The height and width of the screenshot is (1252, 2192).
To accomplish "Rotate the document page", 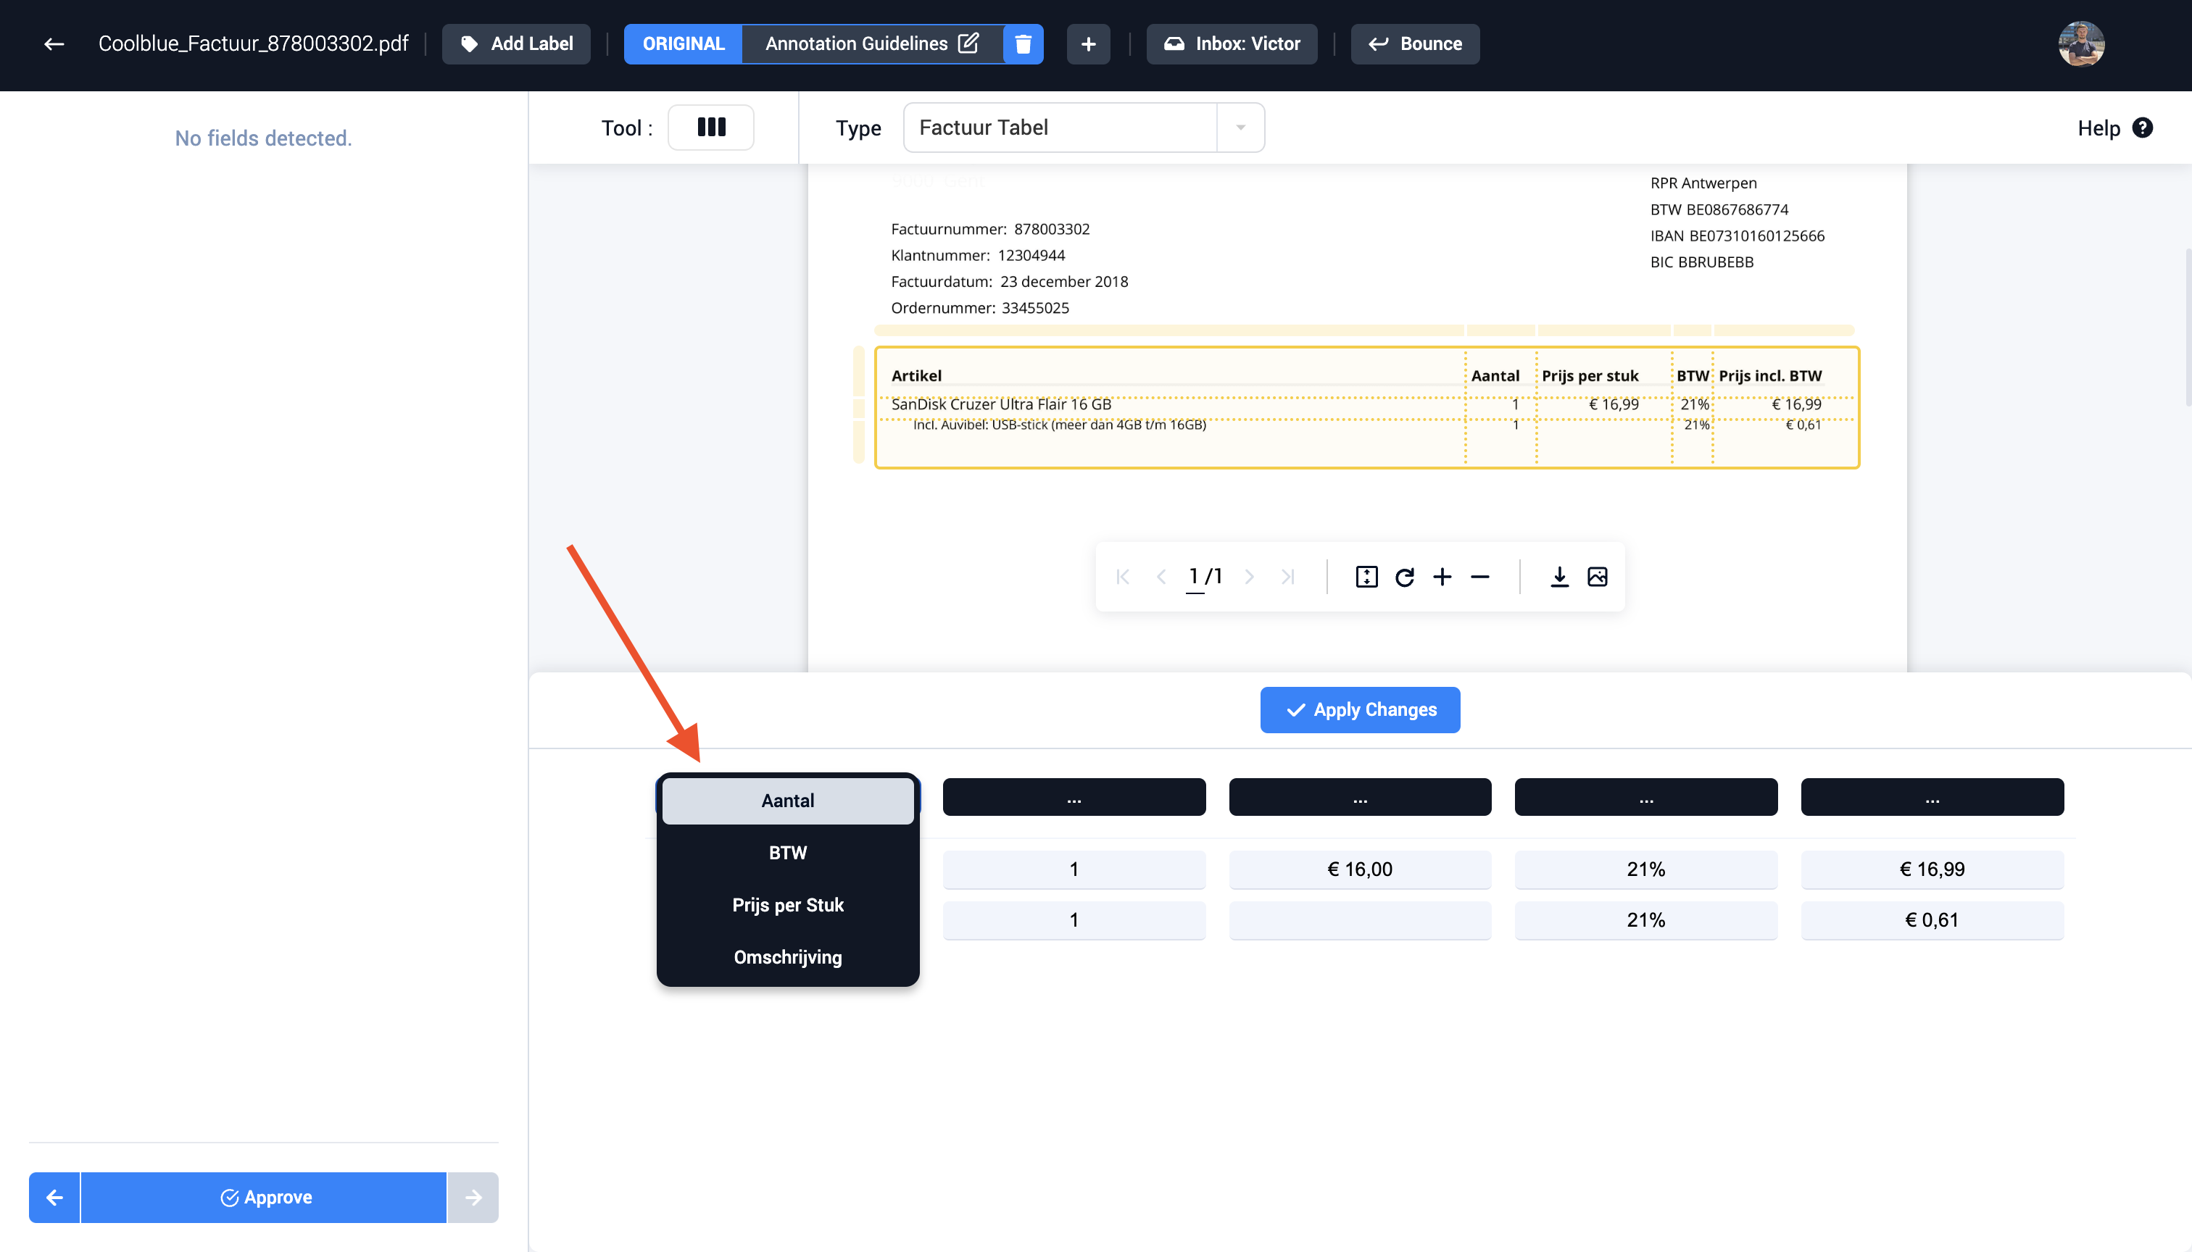I will point(1404,577).
